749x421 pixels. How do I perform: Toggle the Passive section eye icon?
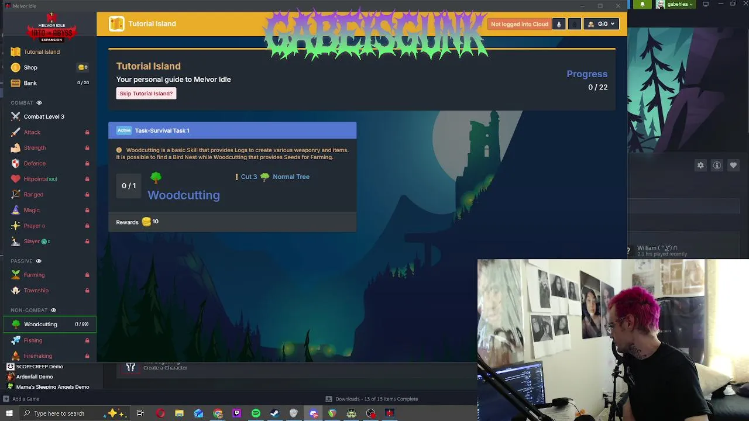point(39,261)
